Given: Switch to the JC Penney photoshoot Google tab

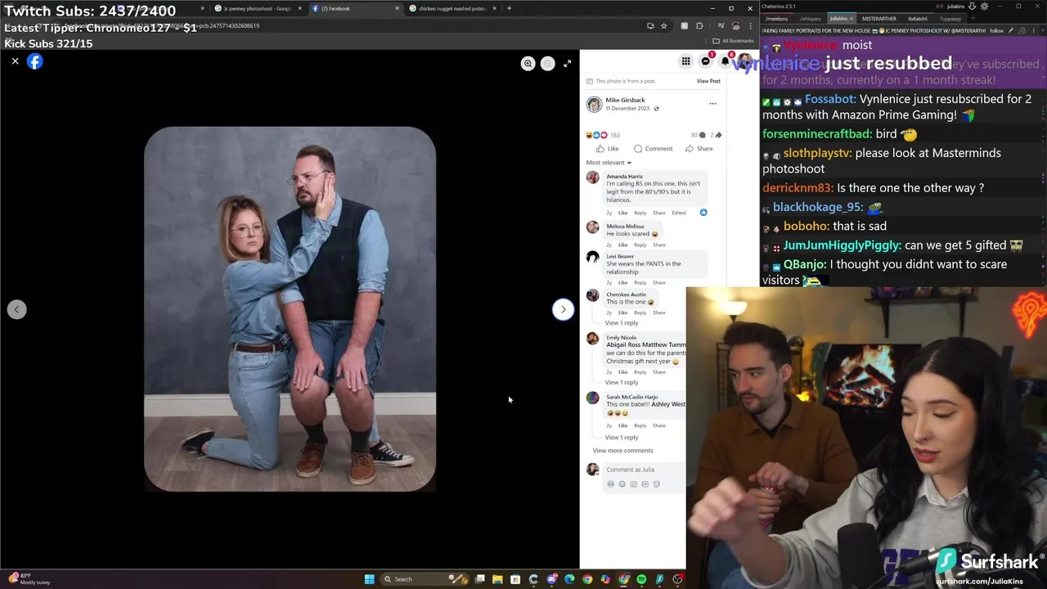Looking at the screenshot, I should [258, 8].
